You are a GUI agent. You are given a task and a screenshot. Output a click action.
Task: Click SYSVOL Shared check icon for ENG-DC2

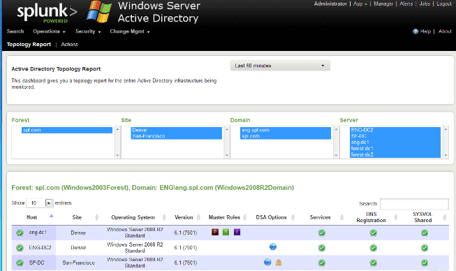pyautogui.click(x=425, y=248)
